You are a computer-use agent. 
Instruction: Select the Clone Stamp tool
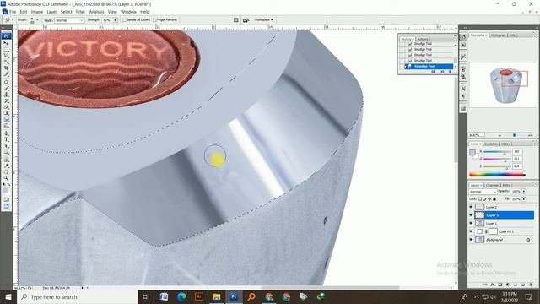[6, 95]
